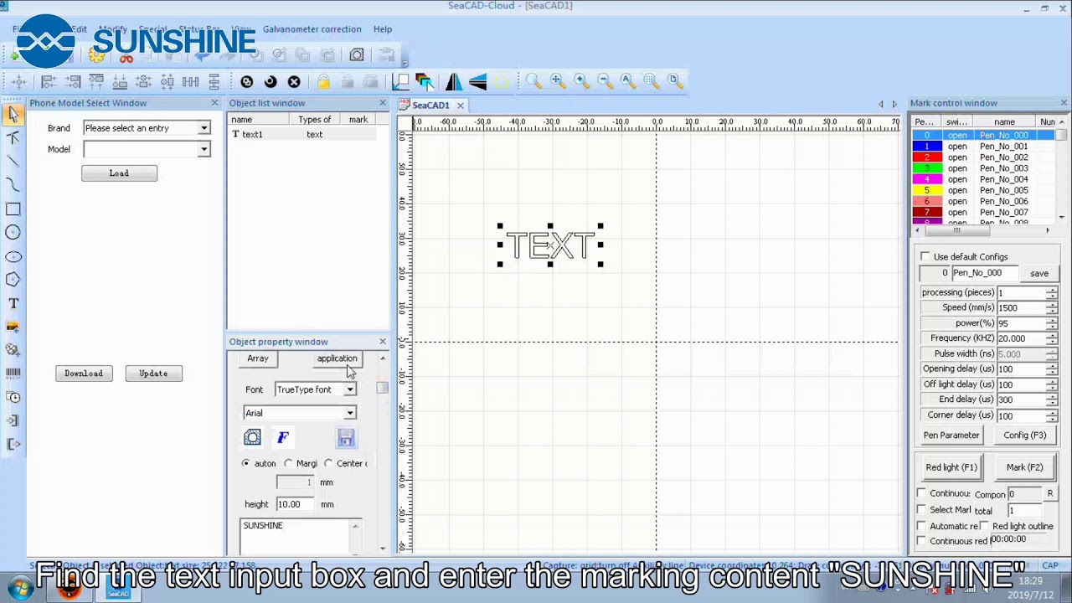Viewport: 1072px width, 603px height.
Task: Select the blue Pen_No_001 color swatch
Action: tap(926, 147)
